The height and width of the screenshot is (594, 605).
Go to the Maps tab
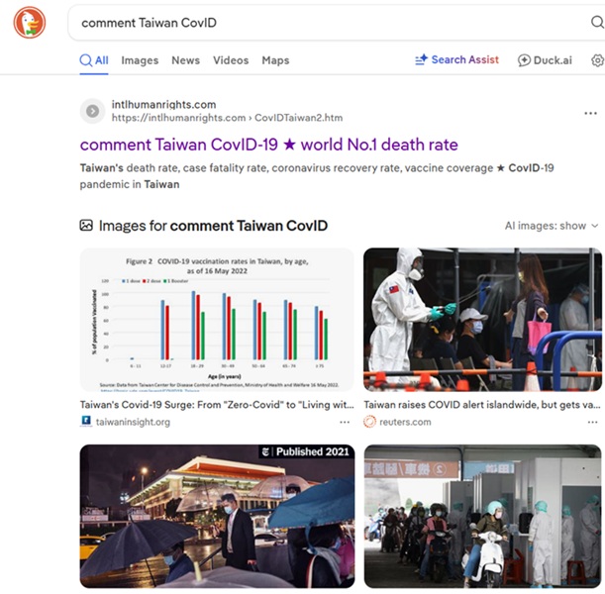(275, 60)
